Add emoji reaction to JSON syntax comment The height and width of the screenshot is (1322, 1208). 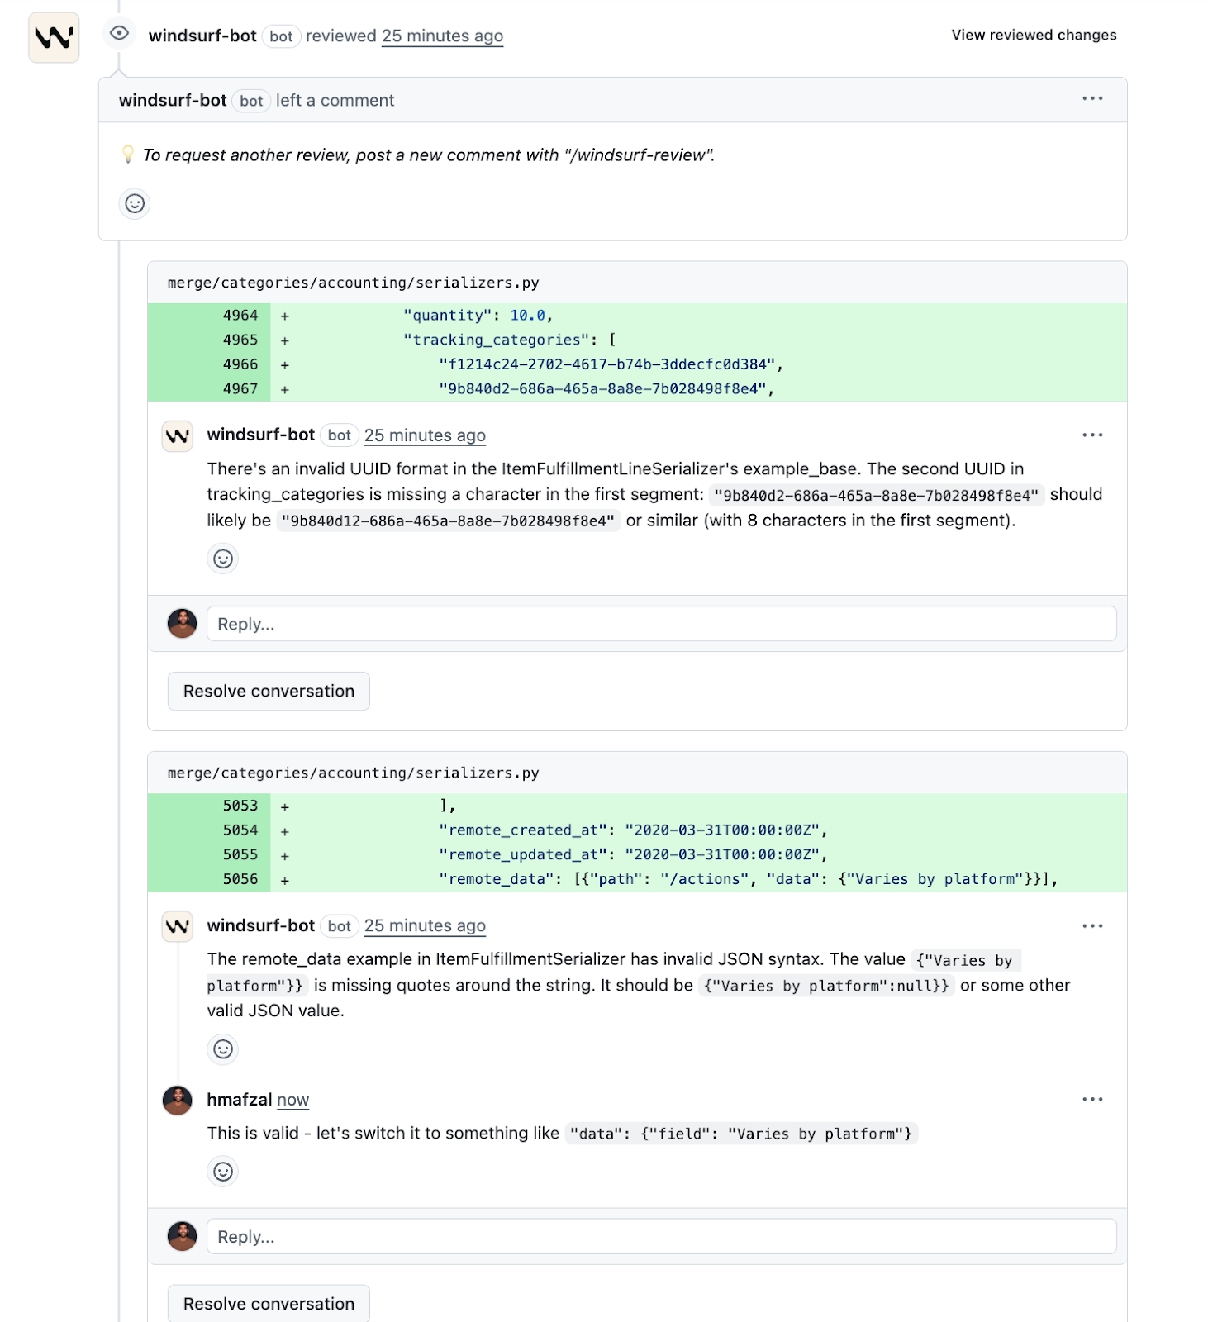(x=223, y=1049)
